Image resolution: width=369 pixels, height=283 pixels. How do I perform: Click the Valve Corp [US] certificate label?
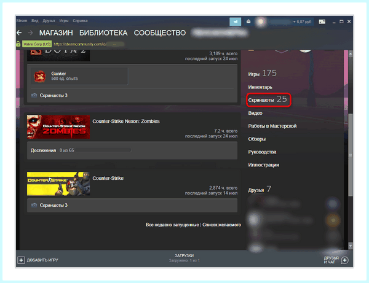pyautogui.click(x=37, y=44)
